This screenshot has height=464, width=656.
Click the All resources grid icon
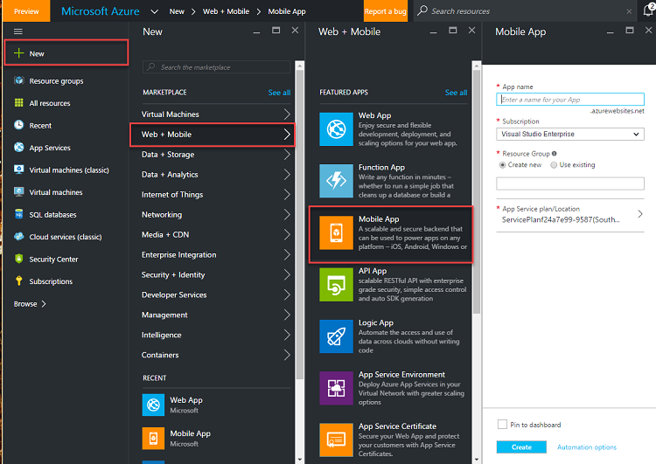point(19,103)
